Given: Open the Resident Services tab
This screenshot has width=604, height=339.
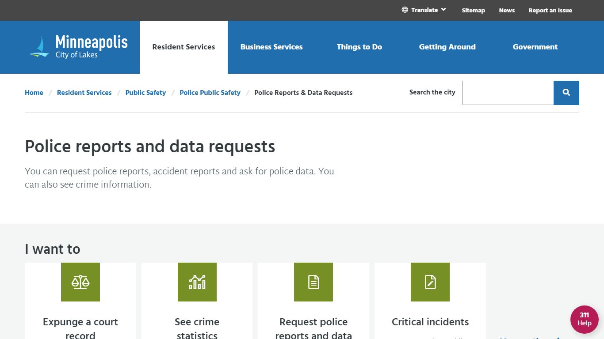Looking at the screenshot, I should click(x=183, y=47).
